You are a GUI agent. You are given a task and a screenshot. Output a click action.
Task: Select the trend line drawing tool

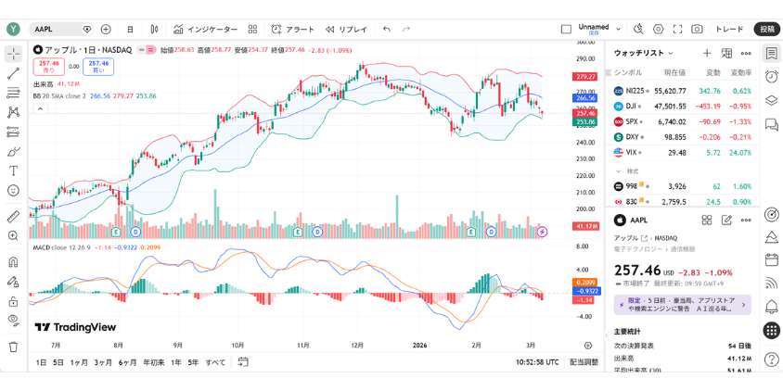(x=13, y=72)
